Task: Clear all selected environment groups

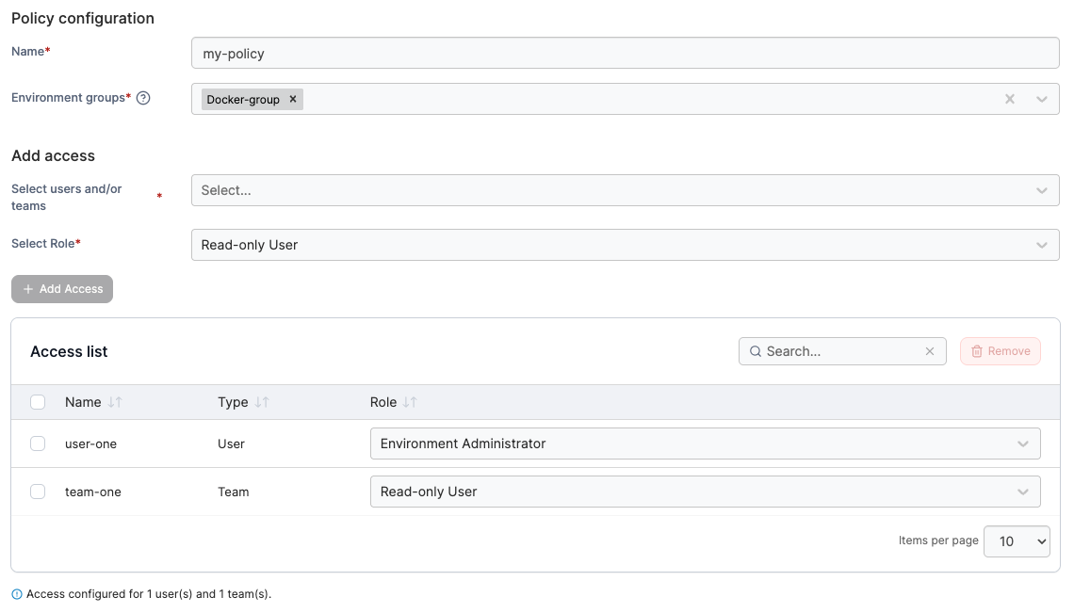Action: point(1010,99)
